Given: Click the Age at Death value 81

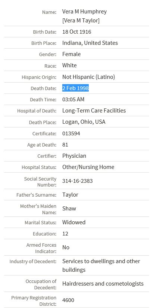Looking at the screenshot, I should [x=65, y=145].
